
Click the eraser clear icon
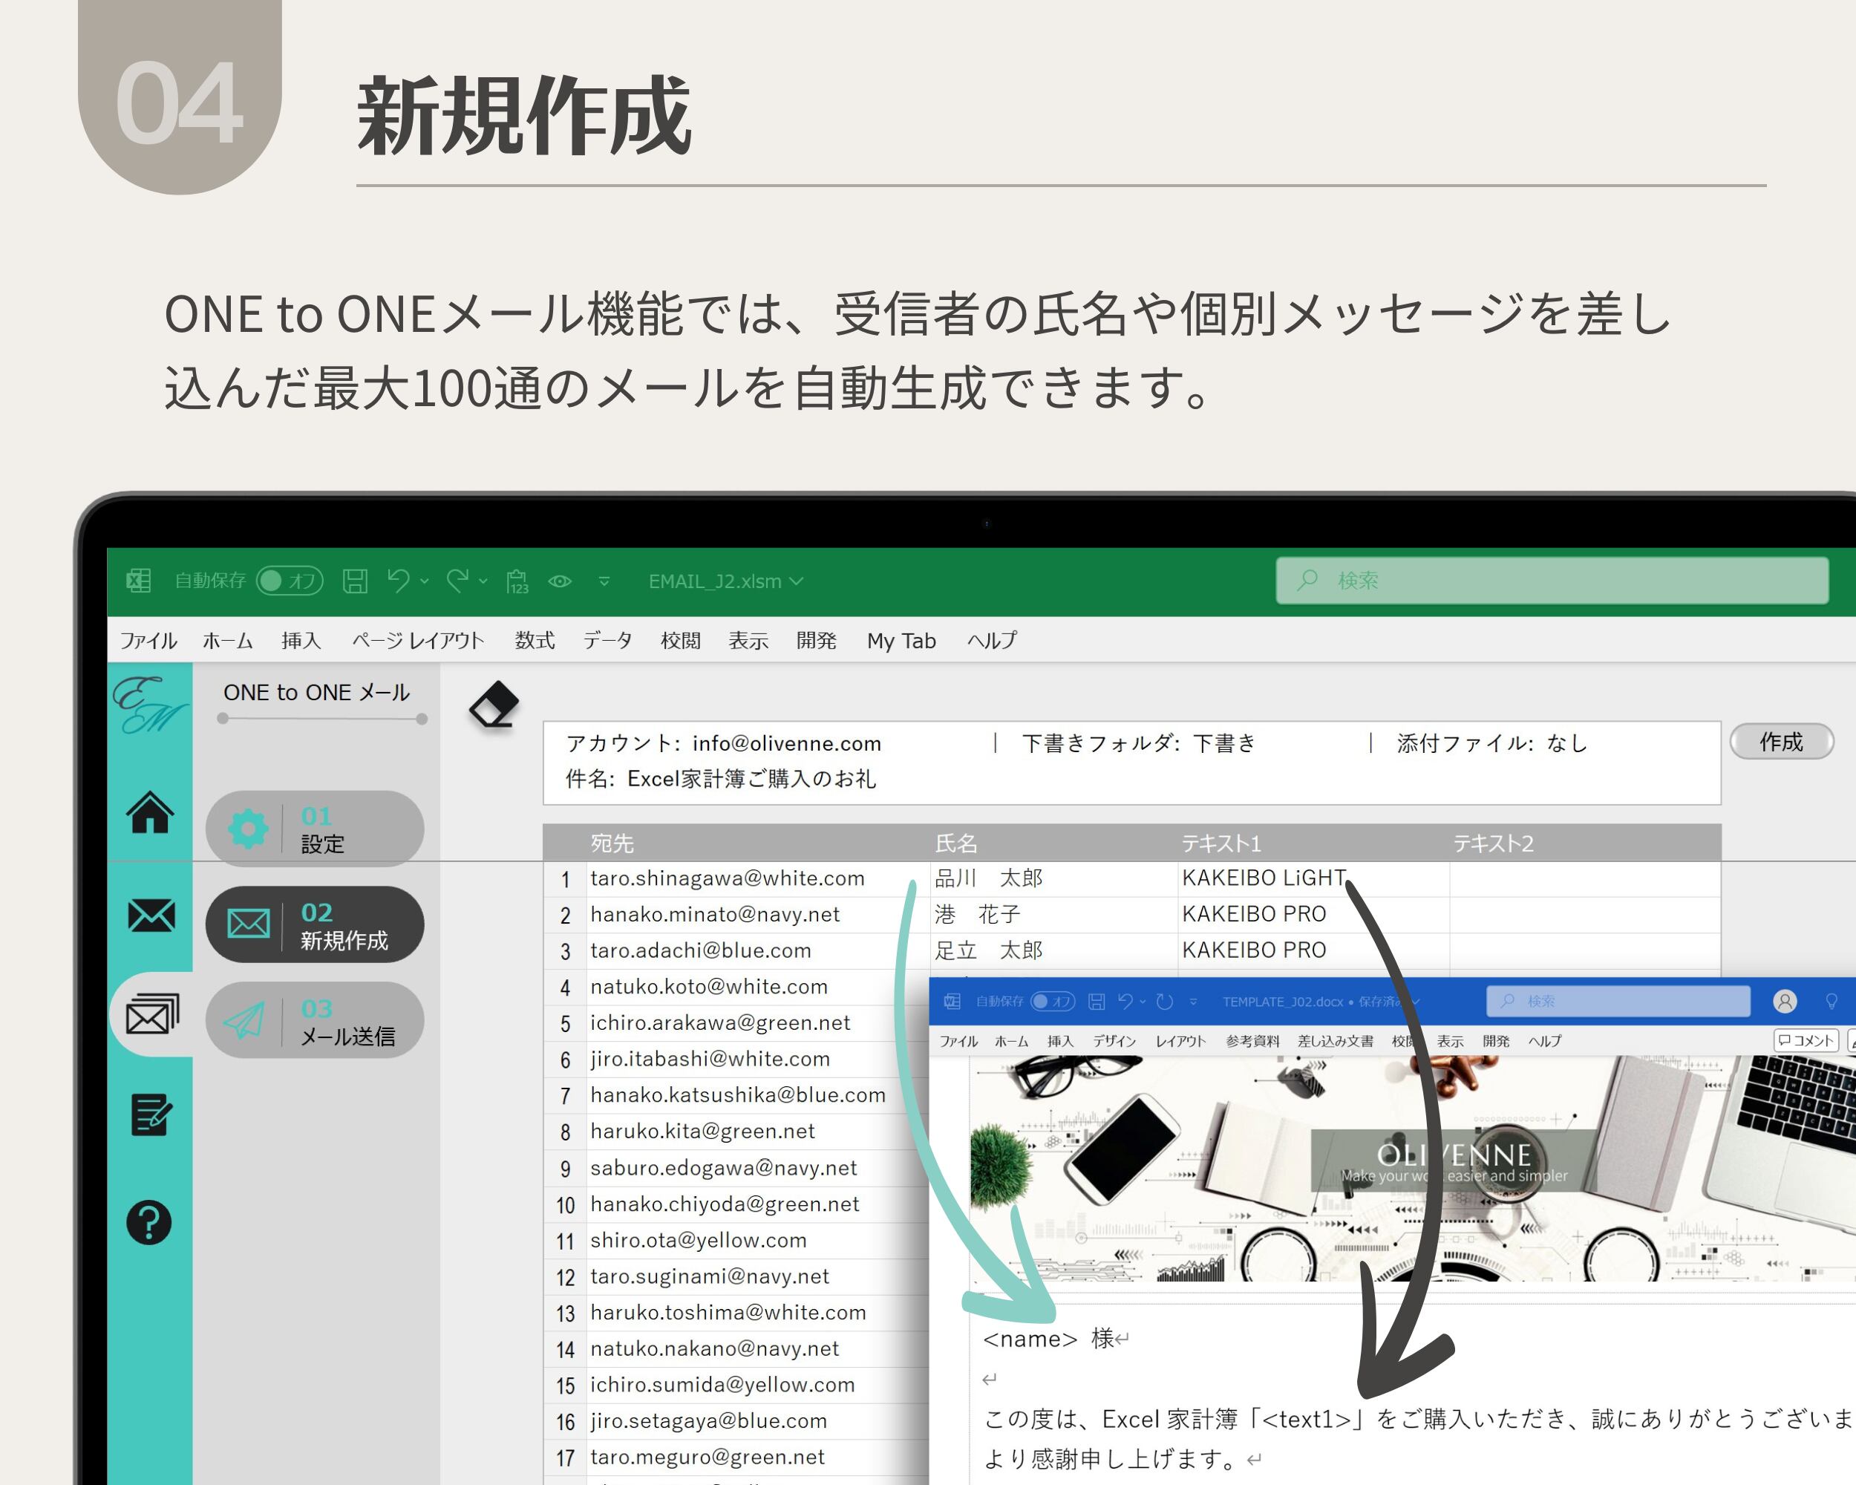click(x=494, y=704)
